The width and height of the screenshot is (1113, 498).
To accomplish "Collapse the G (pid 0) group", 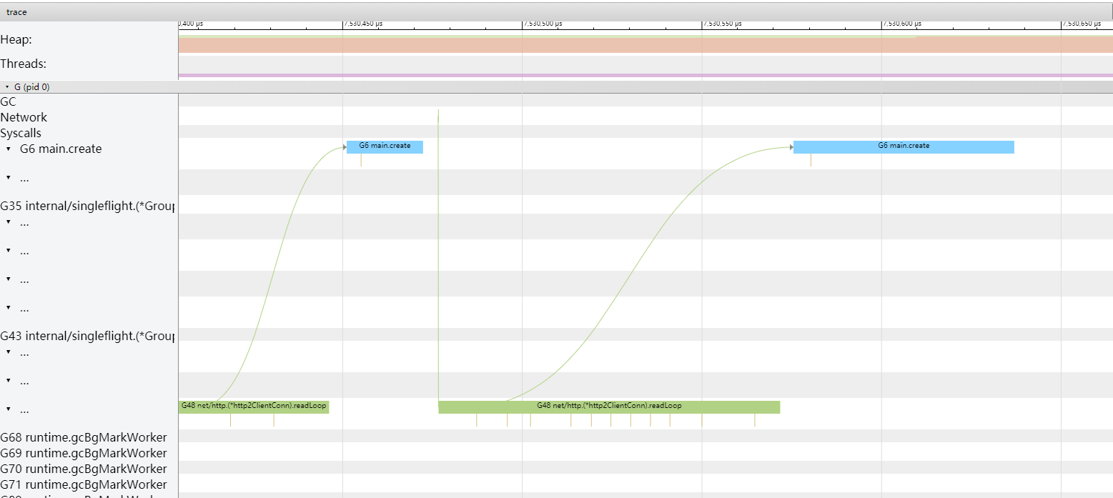I will pos(8,86).
